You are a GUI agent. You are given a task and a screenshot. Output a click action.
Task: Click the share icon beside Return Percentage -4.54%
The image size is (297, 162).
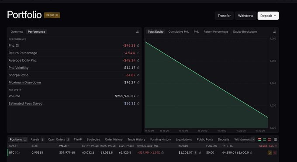[x=138, y=53]
